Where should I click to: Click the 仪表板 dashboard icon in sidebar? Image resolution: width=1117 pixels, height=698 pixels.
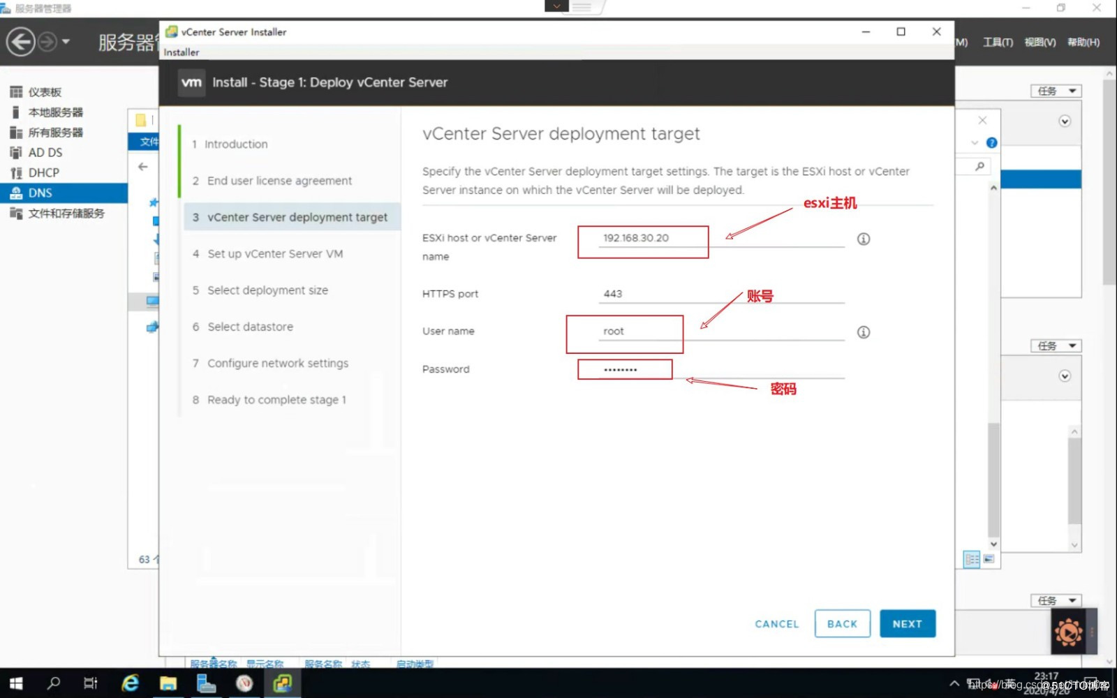(16, 92)
